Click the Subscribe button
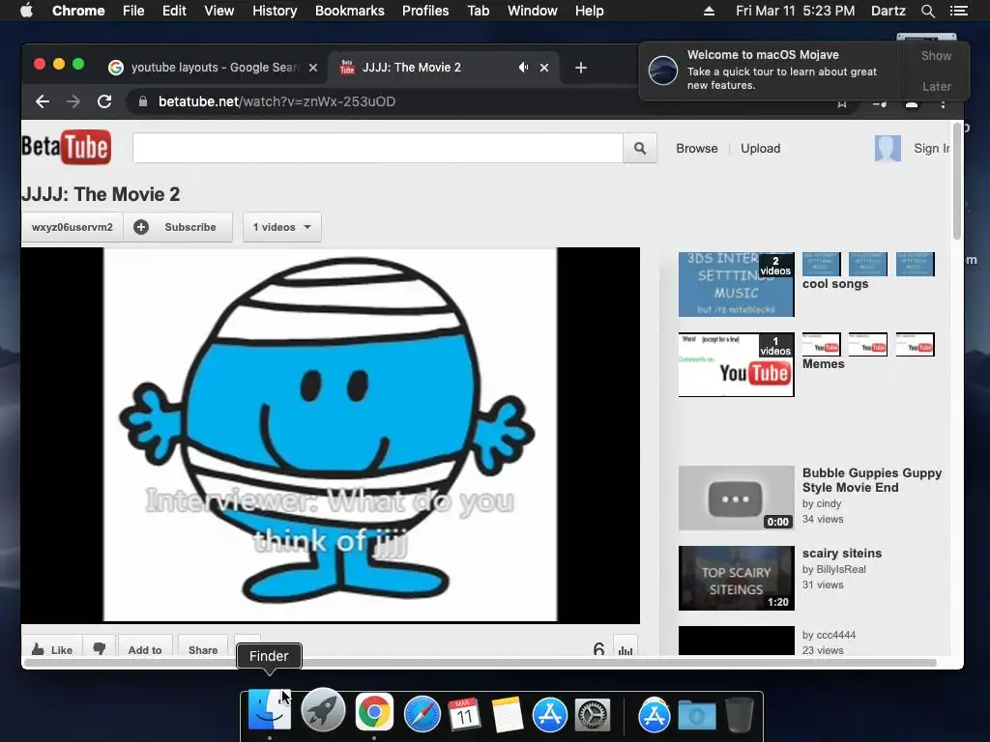Image resolution: width=990 pixels, height=742 pixels. 178,227
